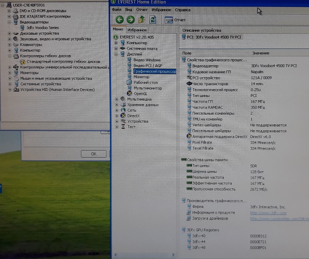The height and width of the screenshot is (259, 309).
Task: Select EVEREST v2.20.405 root node
Action: tap(137, 37)
